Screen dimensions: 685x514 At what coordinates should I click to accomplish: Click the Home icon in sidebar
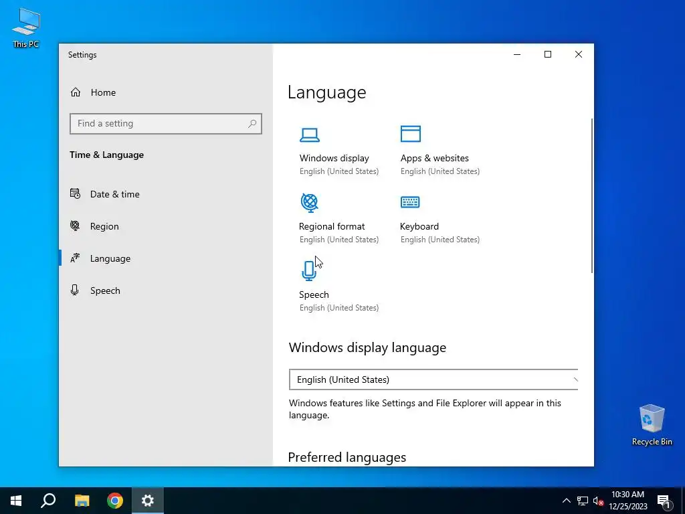click(76, 92)
